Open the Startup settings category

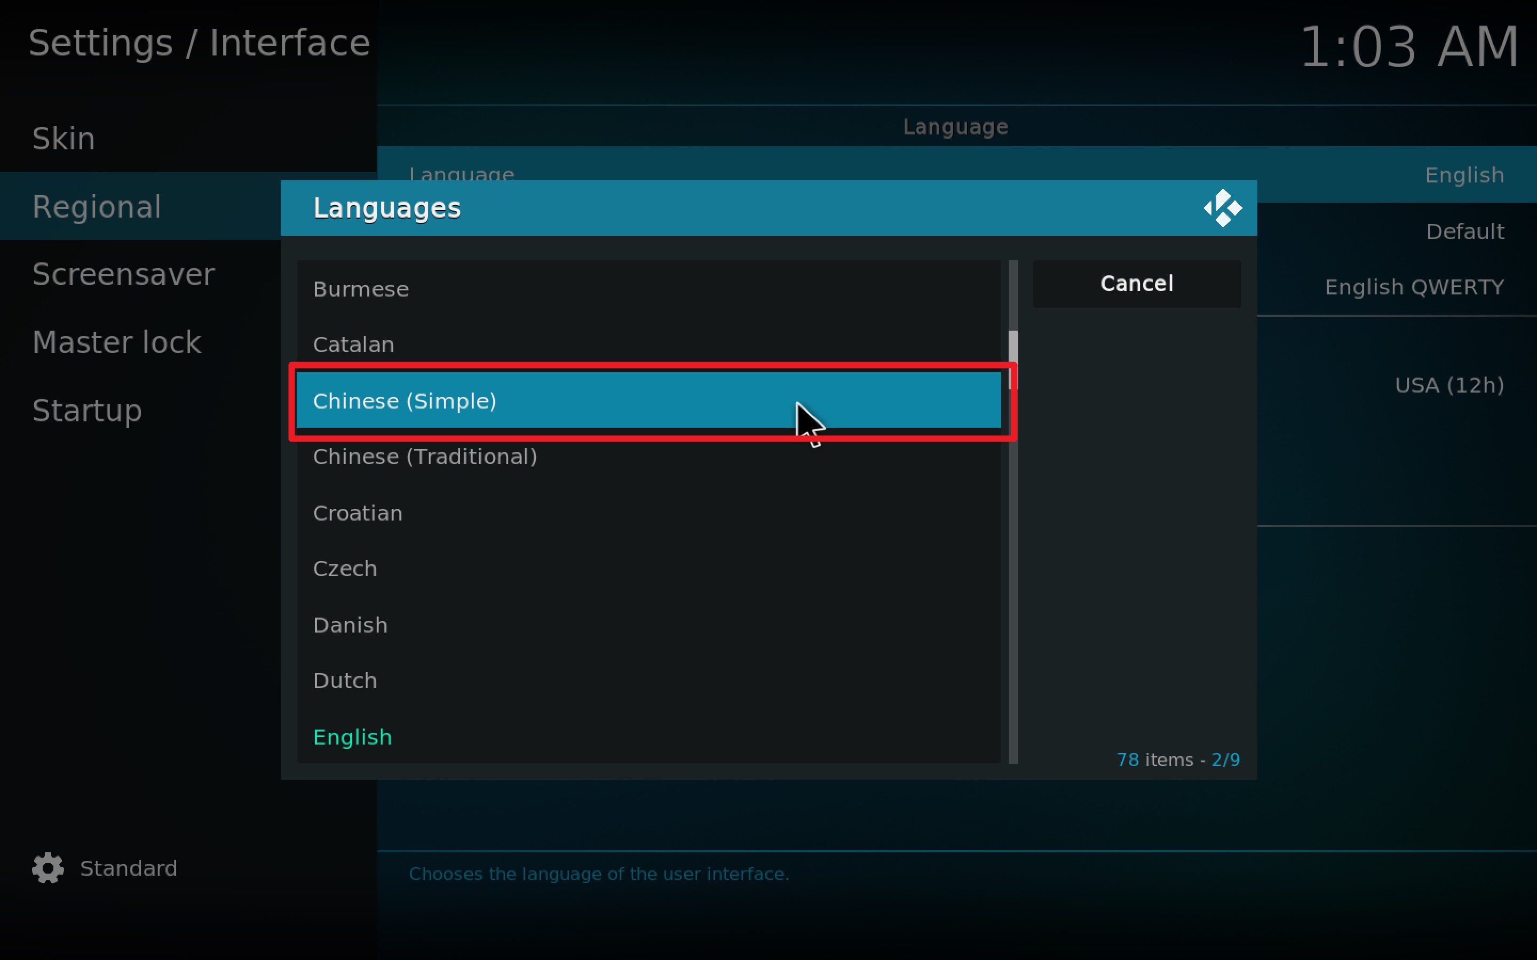[87, 410]
